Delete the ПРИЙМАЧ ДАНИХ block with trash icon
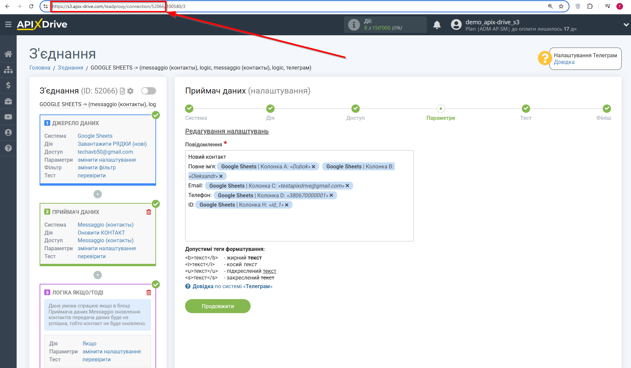The image size is (631, 368). point(149,212)
